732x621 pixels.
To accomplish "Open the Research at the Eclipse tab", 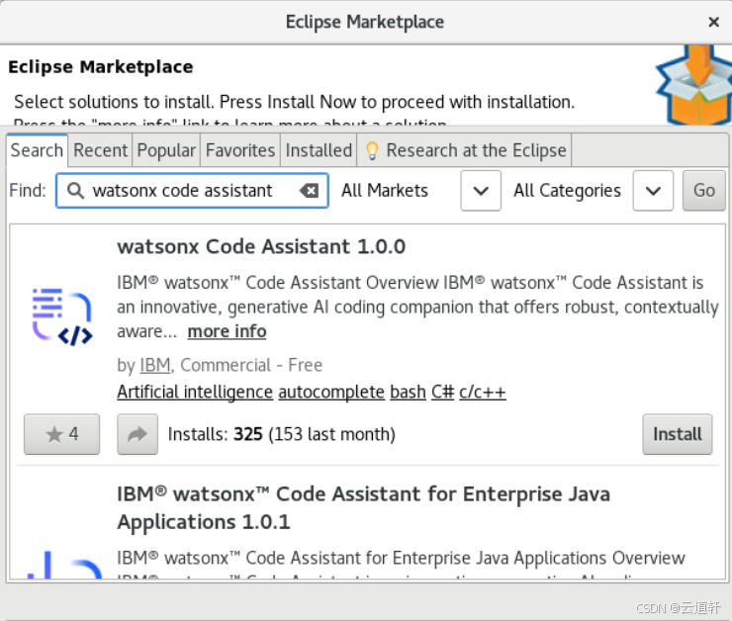I will 465,150.
